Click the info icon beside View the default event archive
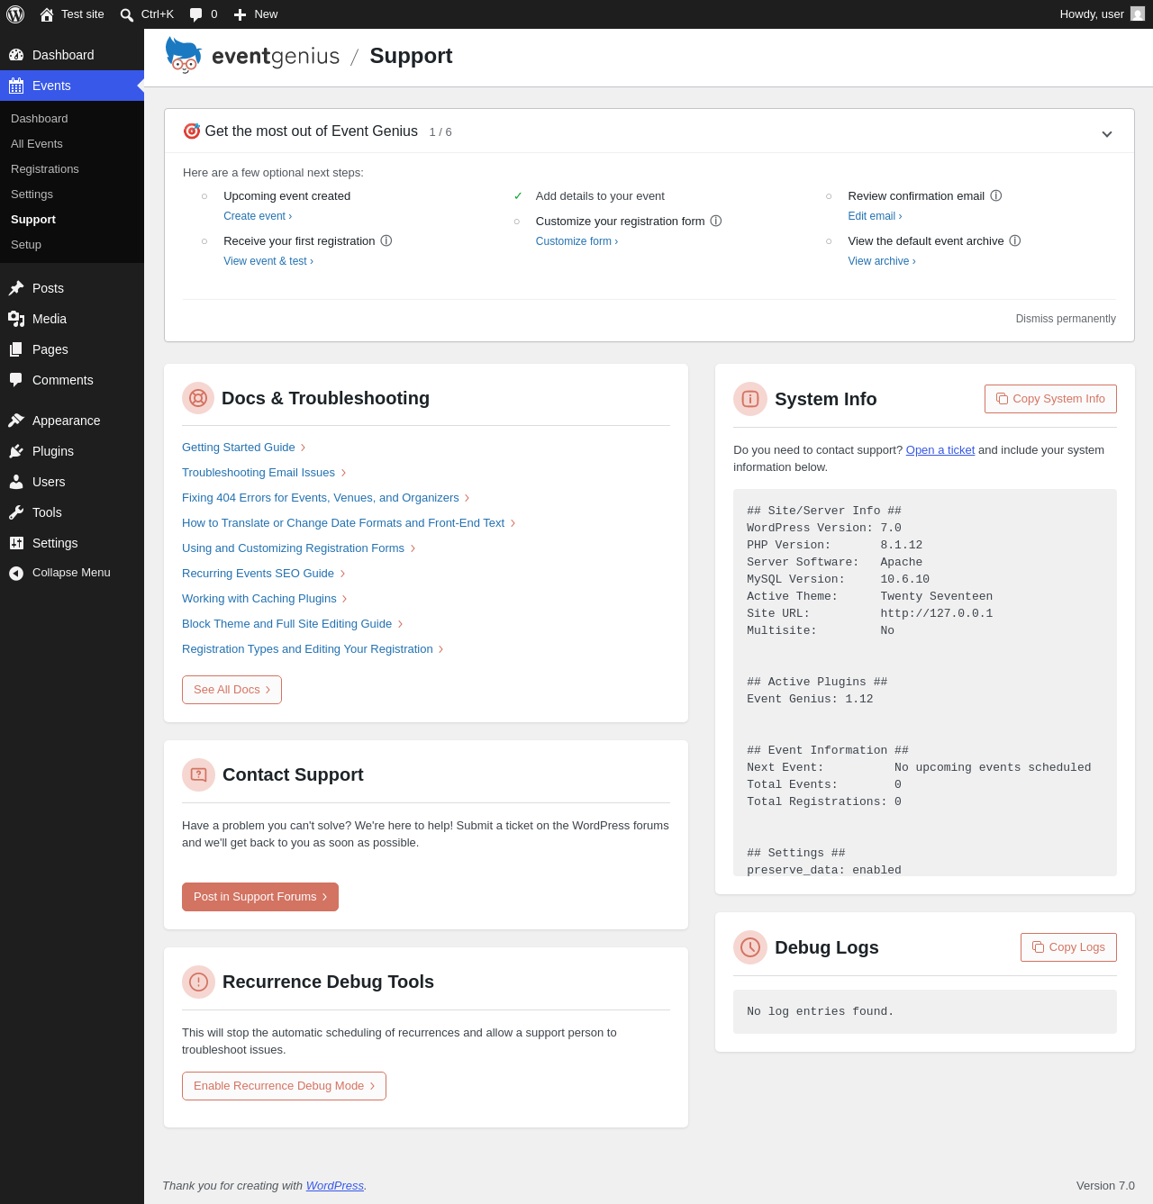 [1015, 240]
